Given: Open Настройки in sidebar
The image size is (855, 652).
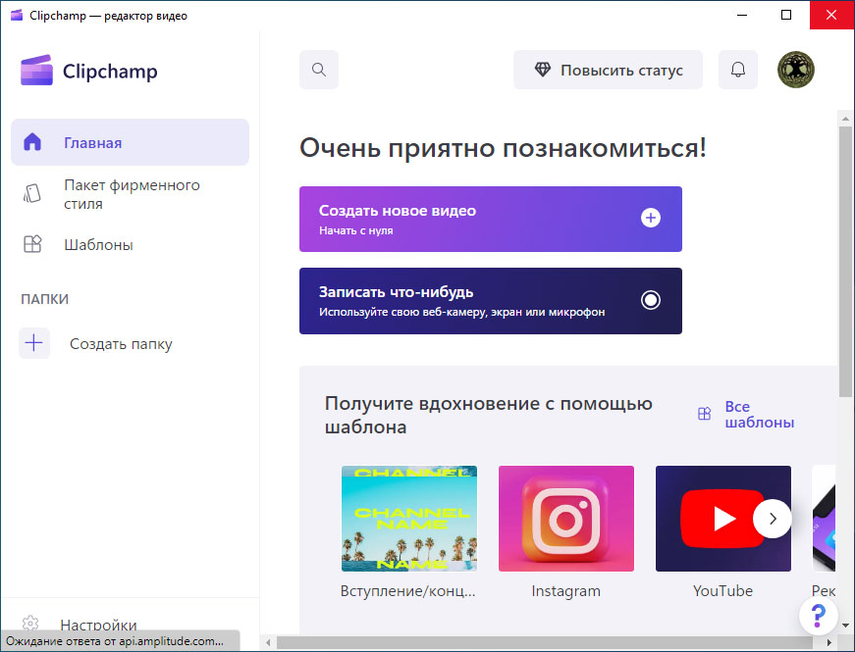Looking at the screenshot, I should [x=98, y=625].
